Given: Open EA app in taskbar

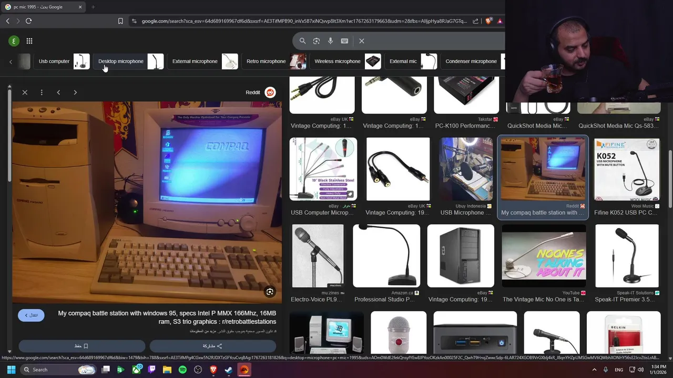Looking at the screenshot, I should (x=244, y=370).
